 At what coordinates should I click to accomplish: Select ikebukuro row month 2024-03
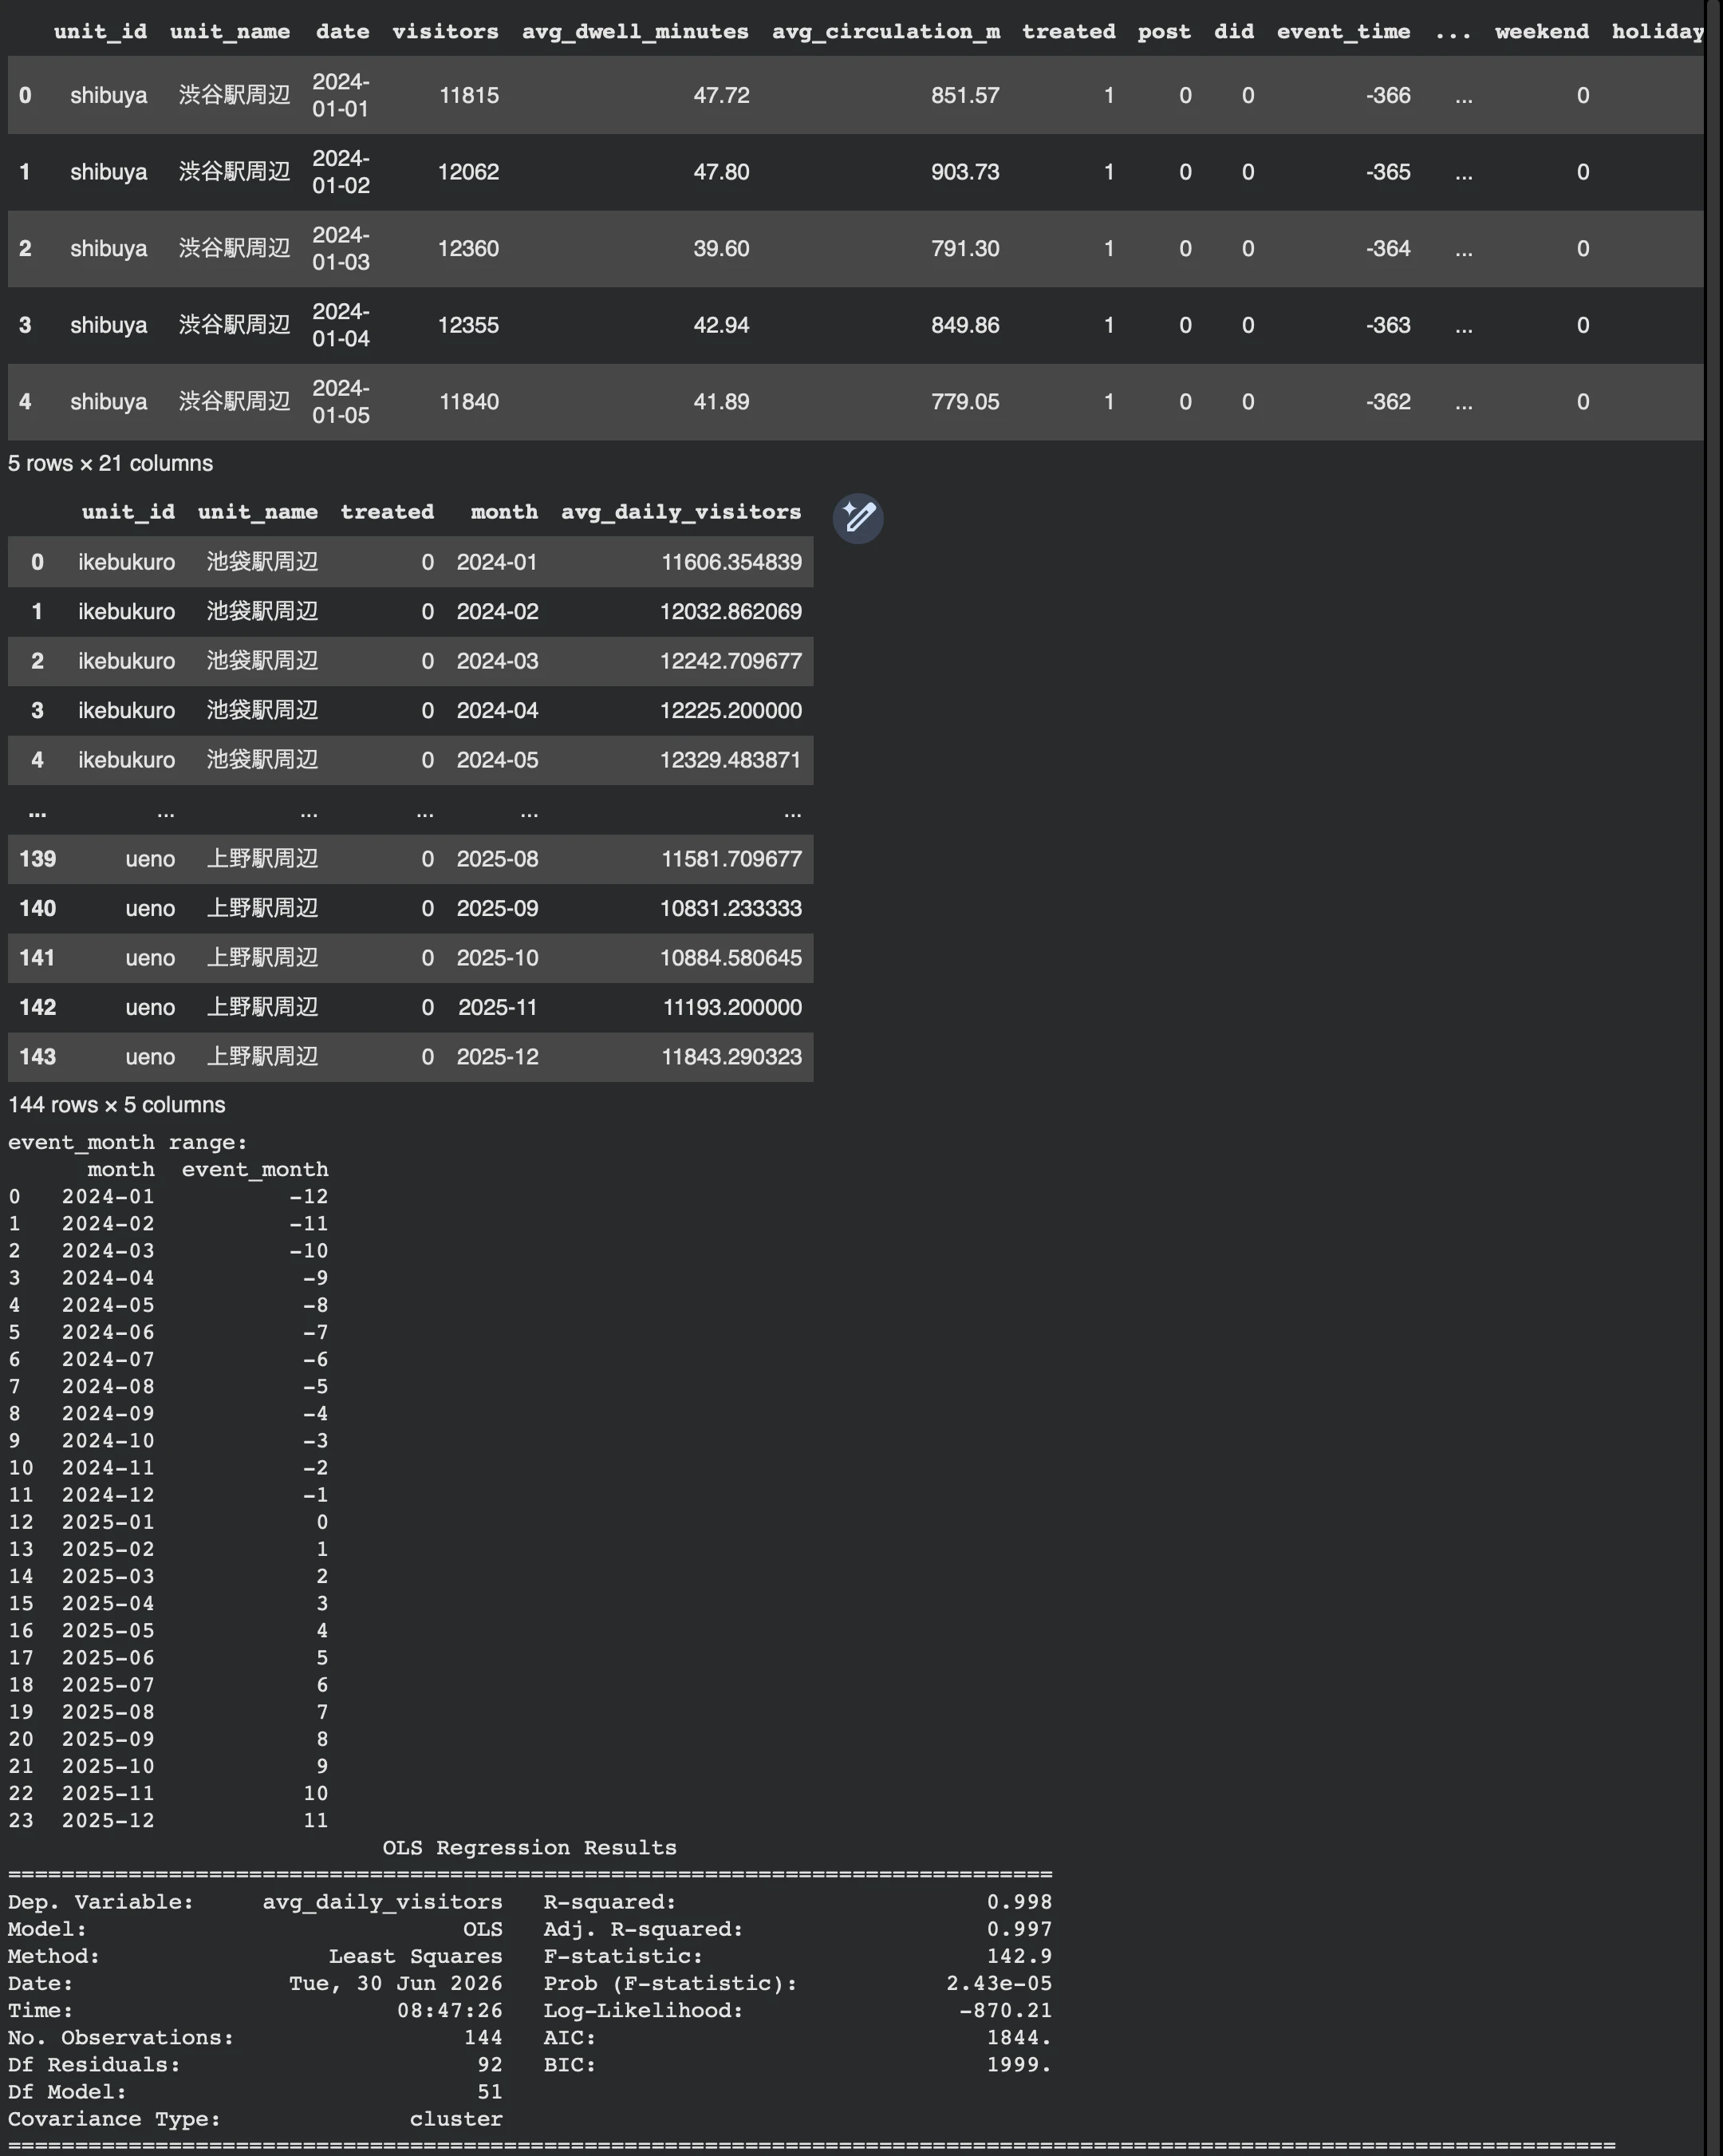pos(498,661)
